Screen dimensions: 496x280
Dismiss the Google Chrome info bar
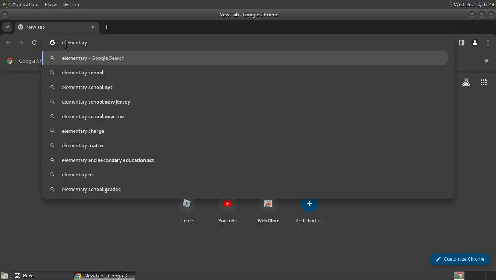point(486,61)
